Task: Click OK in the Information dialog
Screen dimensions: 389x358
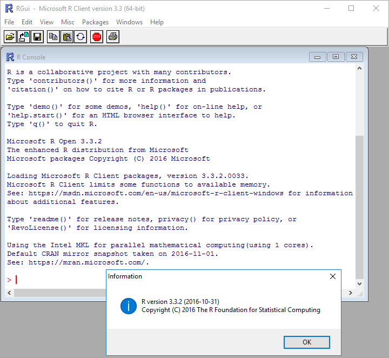Action: point(307,342)
